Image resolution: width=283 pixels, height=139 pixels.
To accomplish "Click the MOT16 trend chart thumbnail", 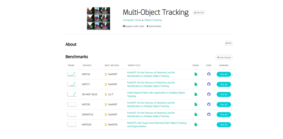I will coord(72,74).
